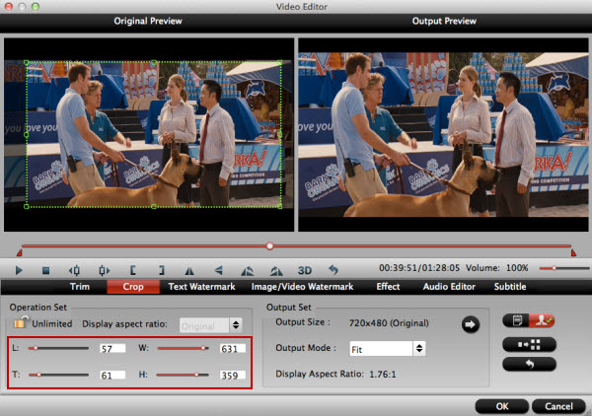Click the top-center crop handle
Viewport: 592px width, 416px height.
[153, 63]
